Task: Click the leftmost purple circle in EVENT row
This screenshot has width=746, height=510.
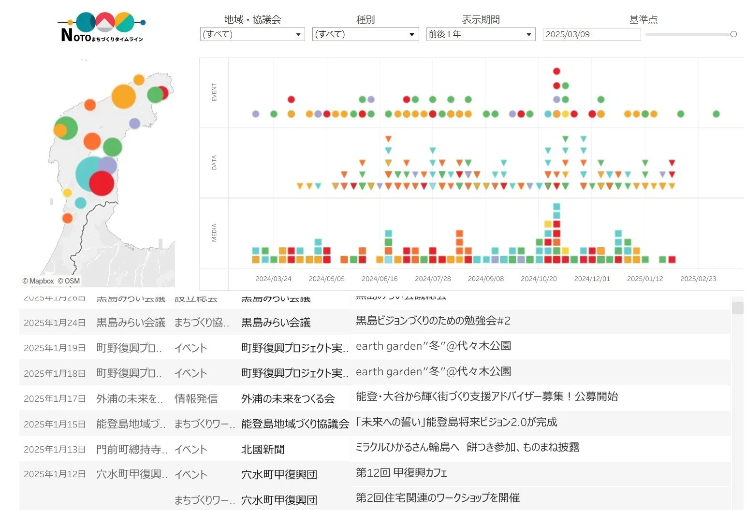Action: click(256, 114)
